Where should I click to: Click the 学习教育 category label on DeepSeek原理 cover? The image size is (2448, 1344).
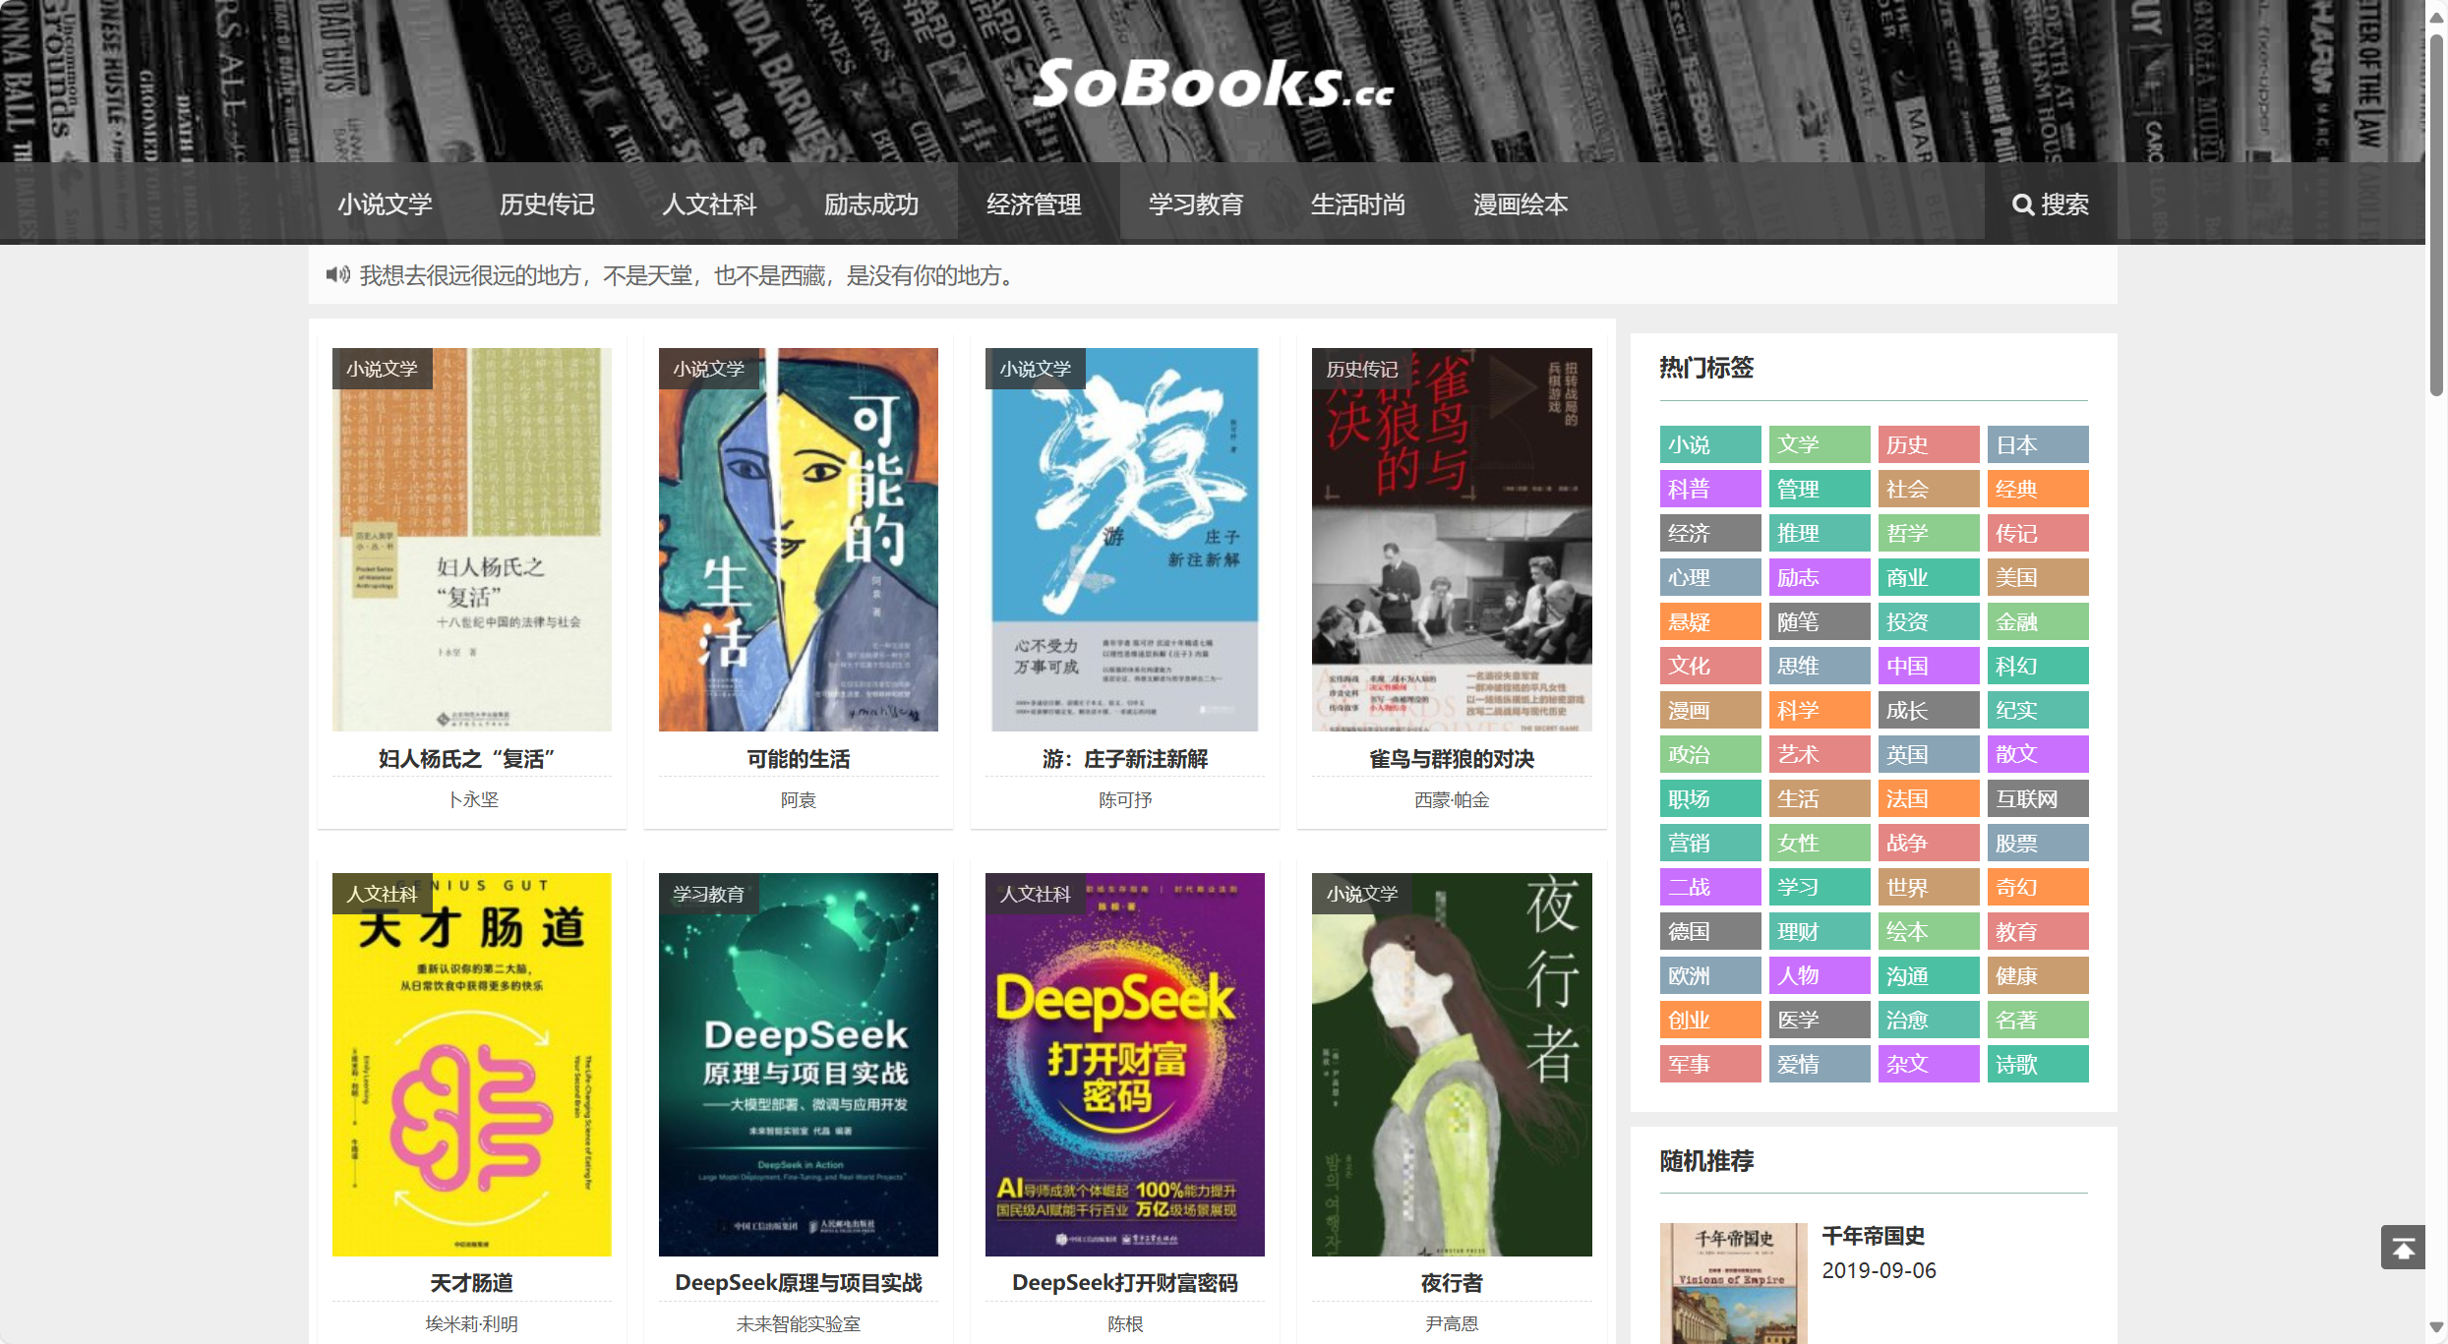coord(709,894)
